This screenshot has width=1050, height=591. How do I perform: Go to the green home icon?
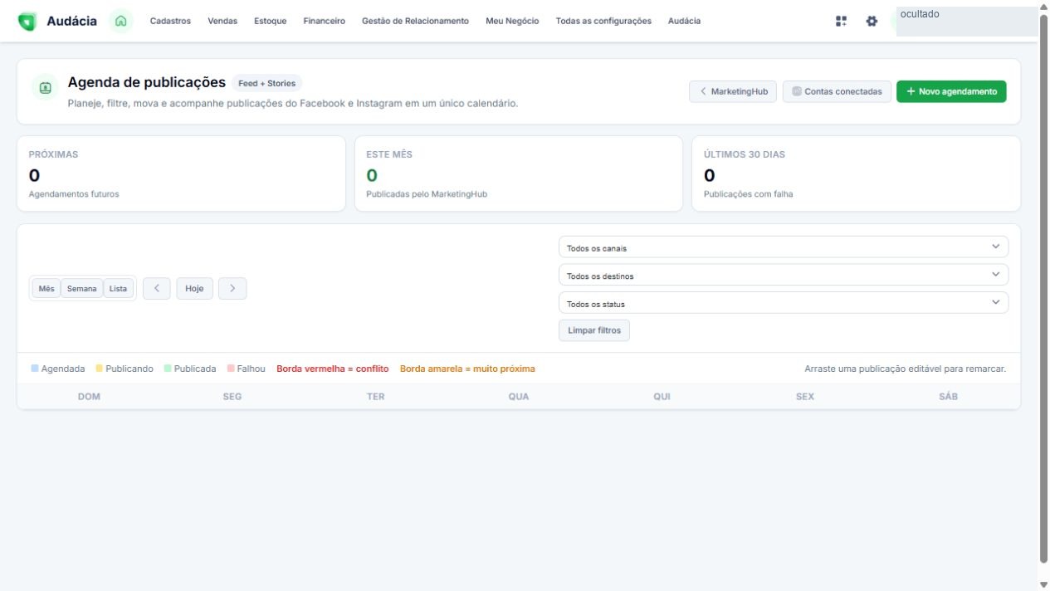(x=121, y=21)
